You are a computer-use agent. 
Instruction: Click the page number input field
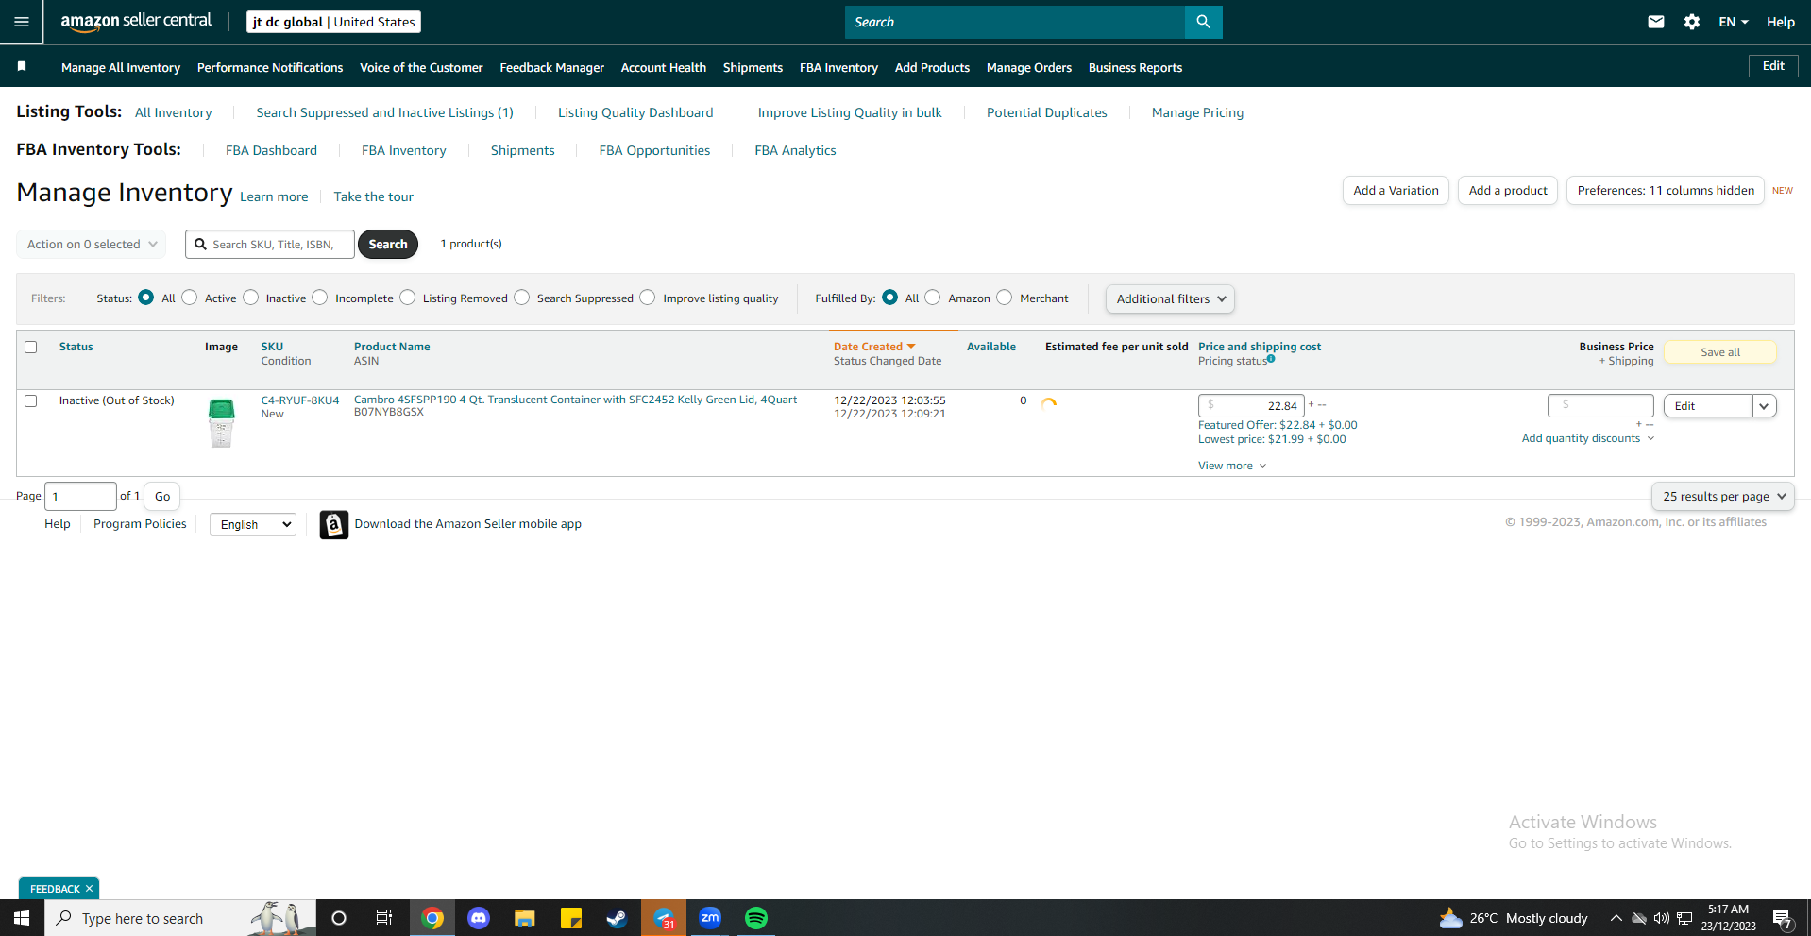[x=81, y=496]
